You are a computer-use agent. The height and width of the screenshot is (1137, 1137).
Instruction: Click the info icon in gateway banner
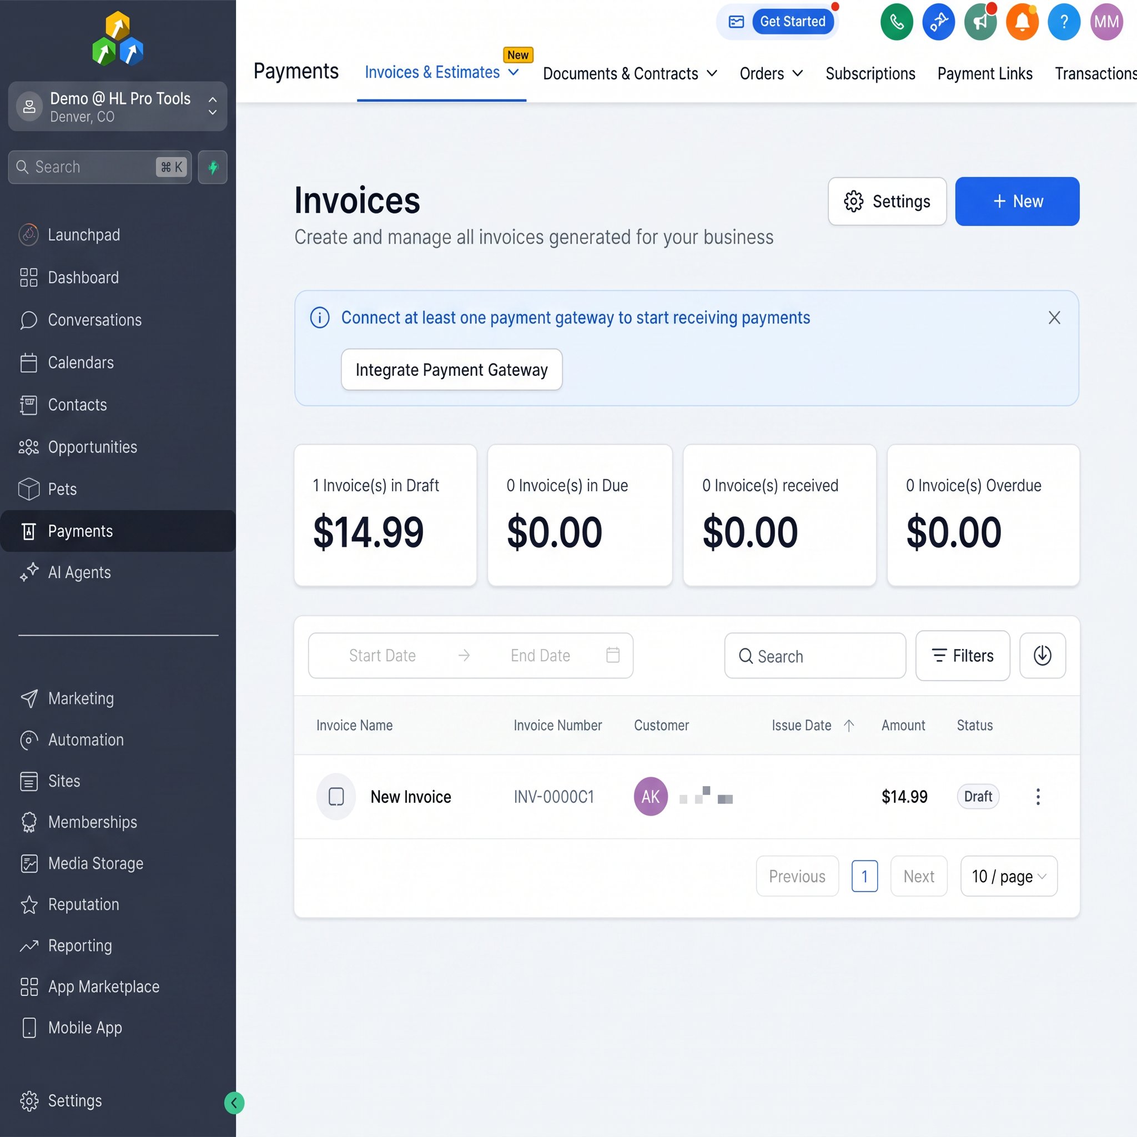point(320,318)
